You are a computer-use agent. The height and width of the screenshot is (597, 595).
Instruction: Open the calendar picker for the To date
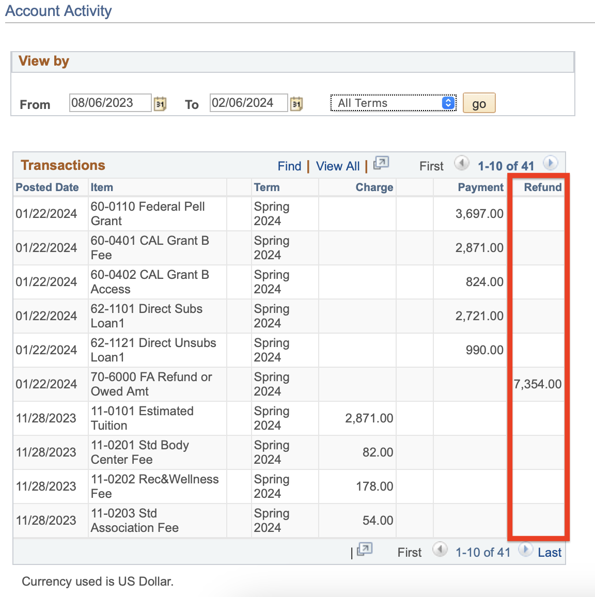[x=296, y=103]
